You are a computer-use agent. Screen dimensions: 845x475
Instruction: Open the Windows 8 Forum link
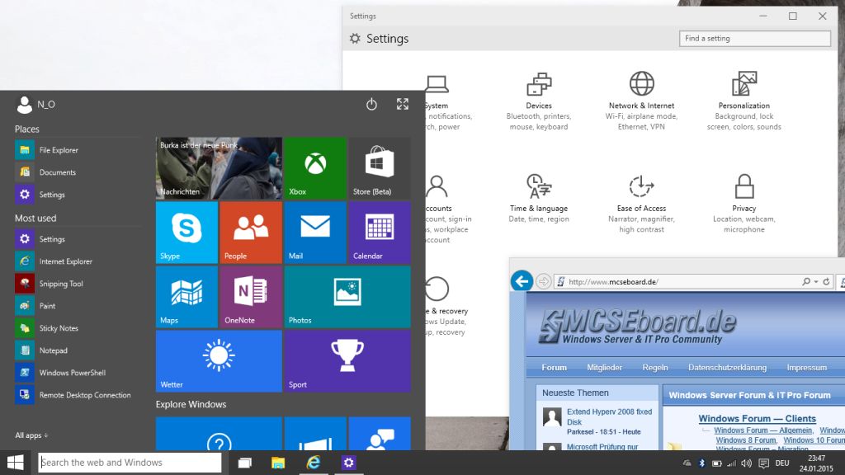pos(746,440)
